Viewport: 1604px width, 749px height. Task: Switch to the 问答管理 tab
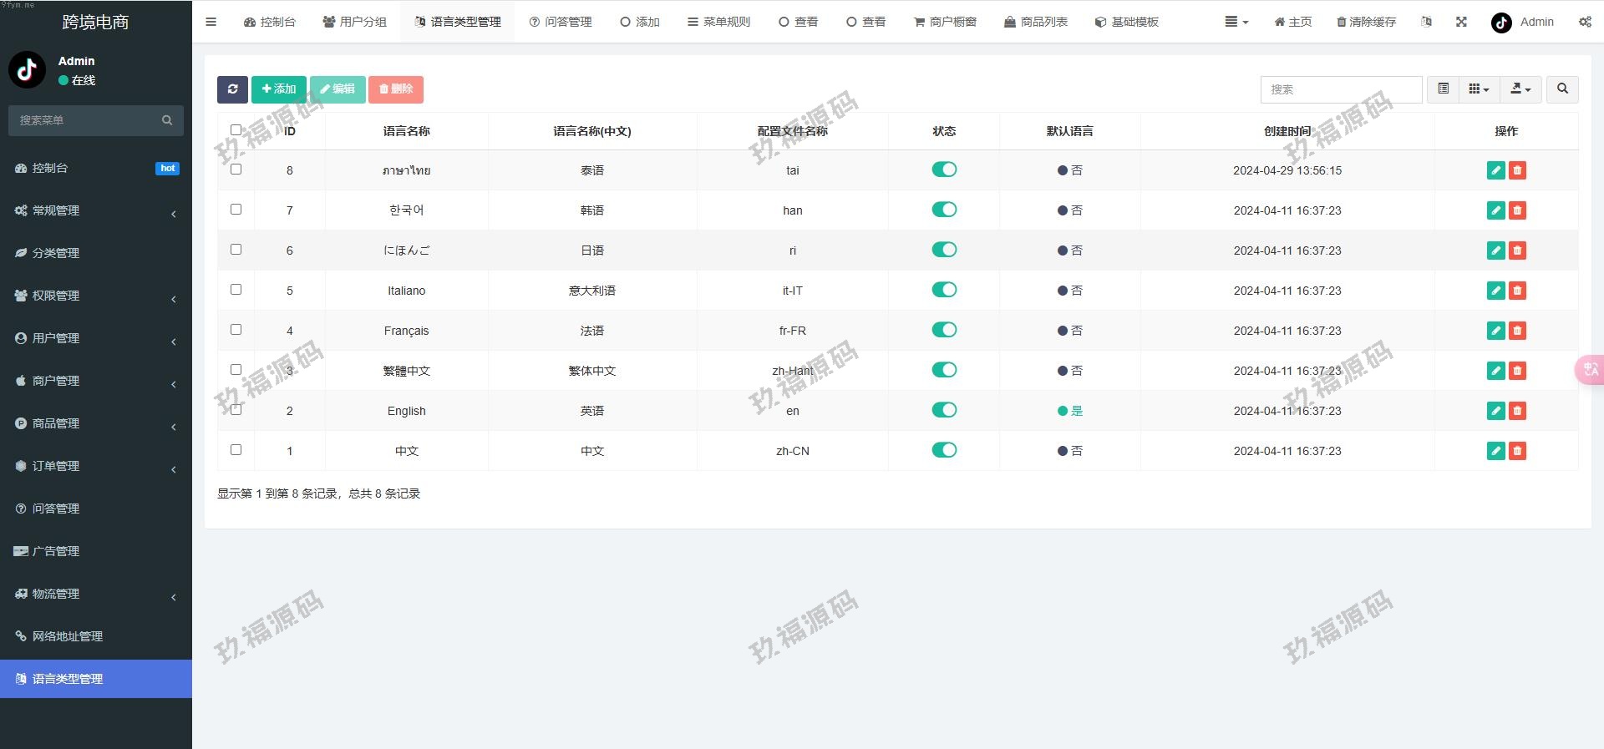561,22
